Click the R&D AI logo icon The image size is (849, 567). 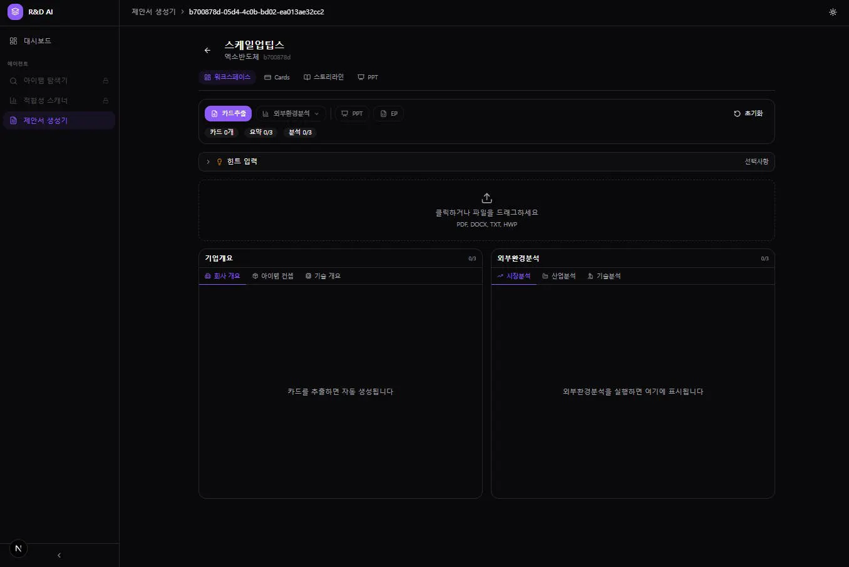[x=15, y=12]
